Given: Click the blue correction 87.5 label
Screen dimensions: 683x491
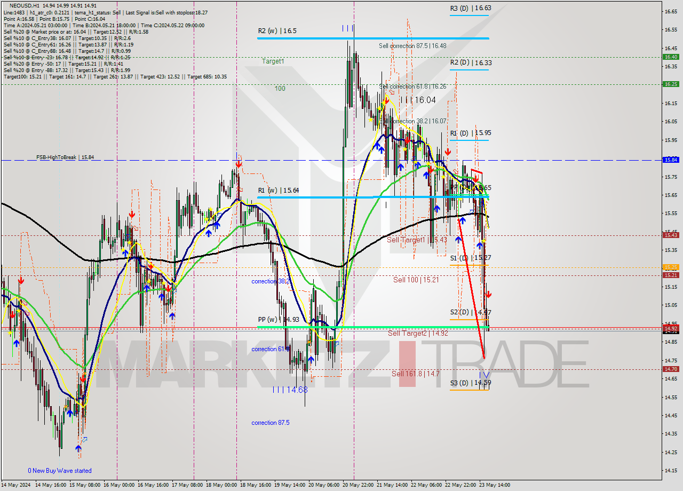Looking at the screenshot, I should pos(271,423).
